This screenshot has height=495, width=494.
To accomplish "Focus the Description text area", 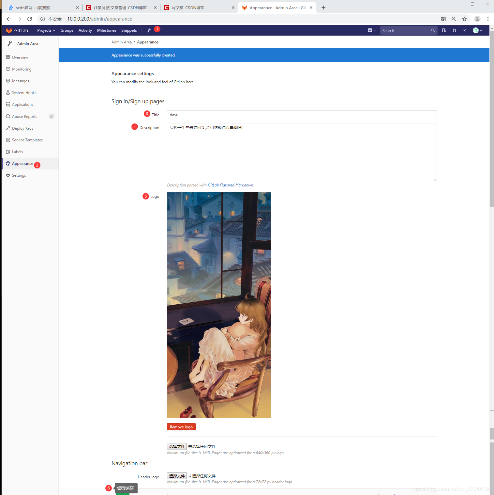I will [302, 152].
